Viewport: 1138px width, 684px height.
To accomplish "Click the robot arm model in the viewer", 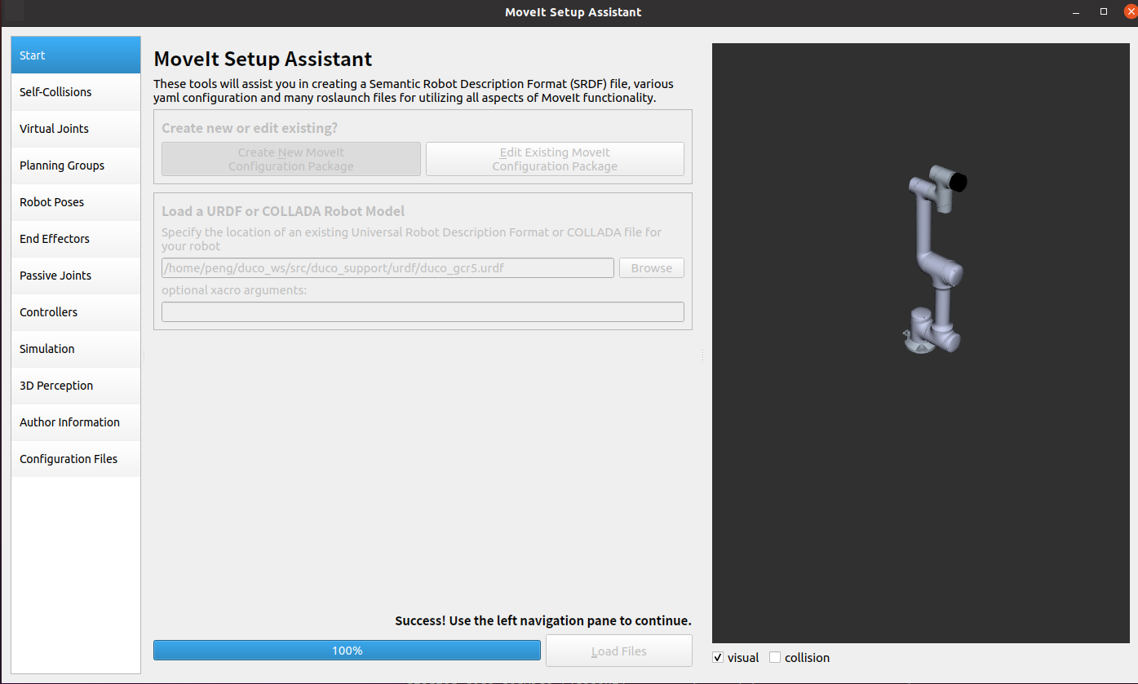I will pos(935,259).
